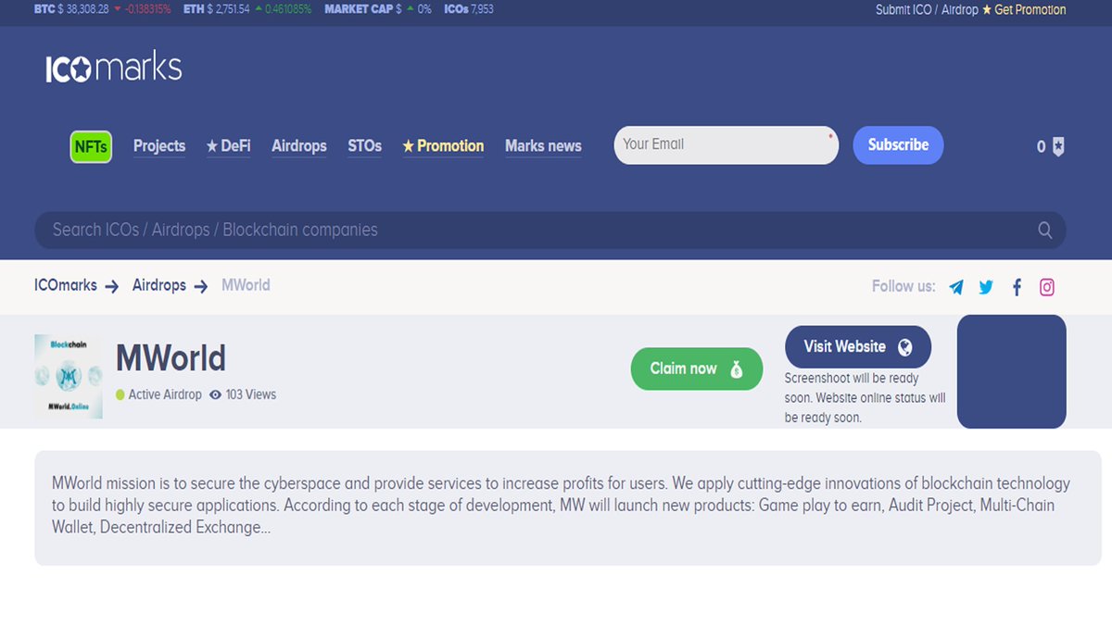This screenshot has width=1112, height=625.
Task: Open Telegram follow icon
Action: click(x=956, y=287)
